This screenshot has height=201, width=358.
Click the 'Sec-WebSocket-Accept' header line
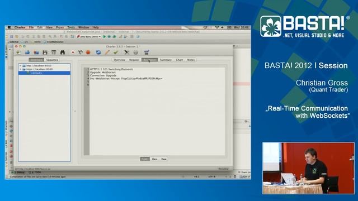[x=126, y=79]
